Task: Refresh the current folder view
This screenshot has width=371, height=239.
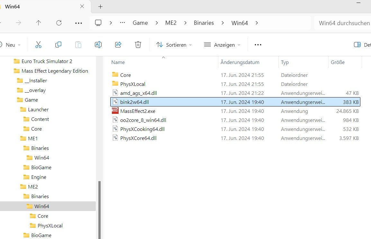Action: click(x=59, y=23)
